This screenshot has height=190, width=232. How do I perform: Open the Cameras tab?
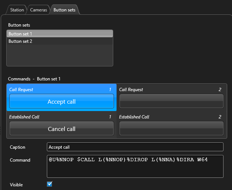[38, 10]
